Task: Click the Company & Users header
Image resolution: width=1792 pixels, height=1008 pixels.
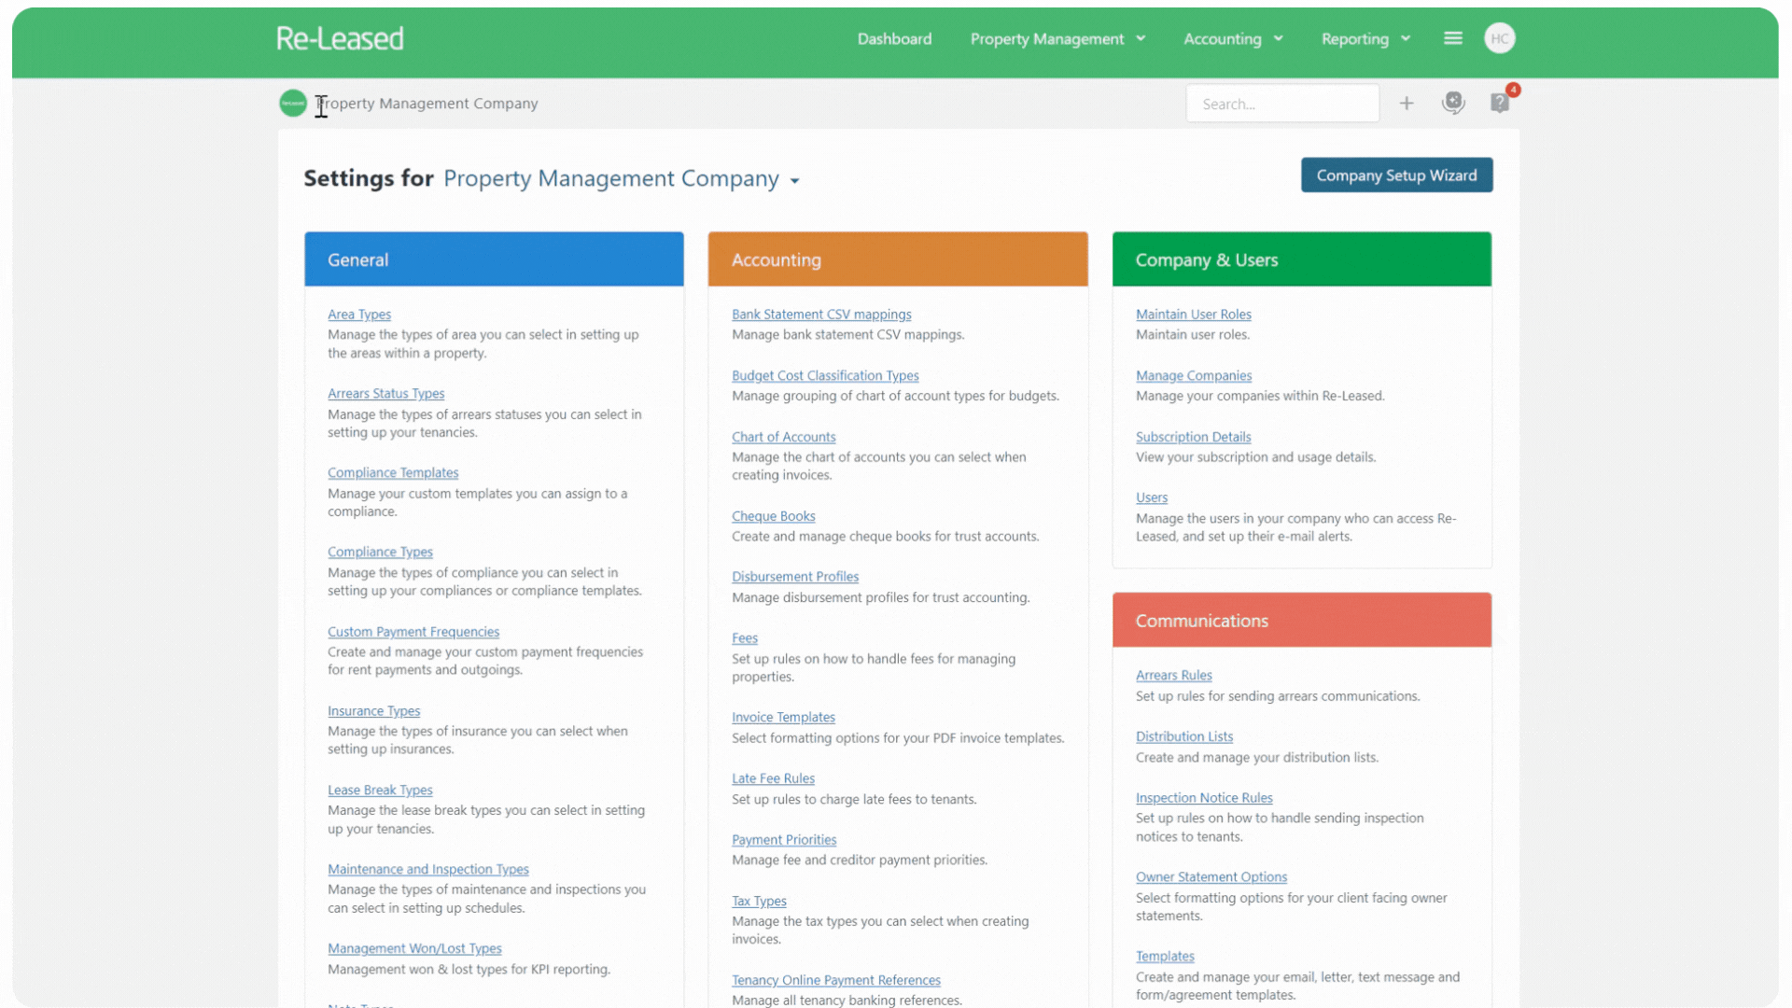Action: pos(1302,259)
